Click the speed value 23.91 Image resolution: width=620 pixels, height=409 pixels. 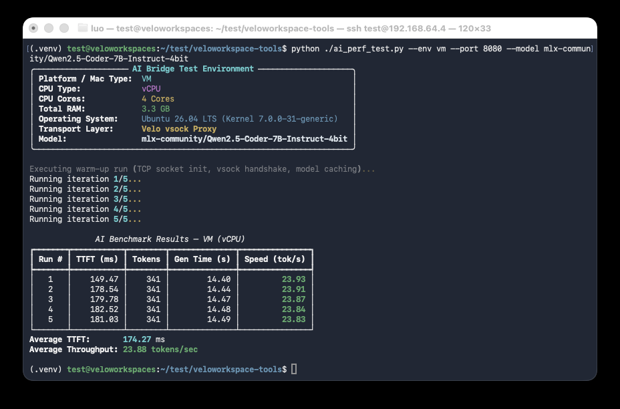click(x=294, y=289)
